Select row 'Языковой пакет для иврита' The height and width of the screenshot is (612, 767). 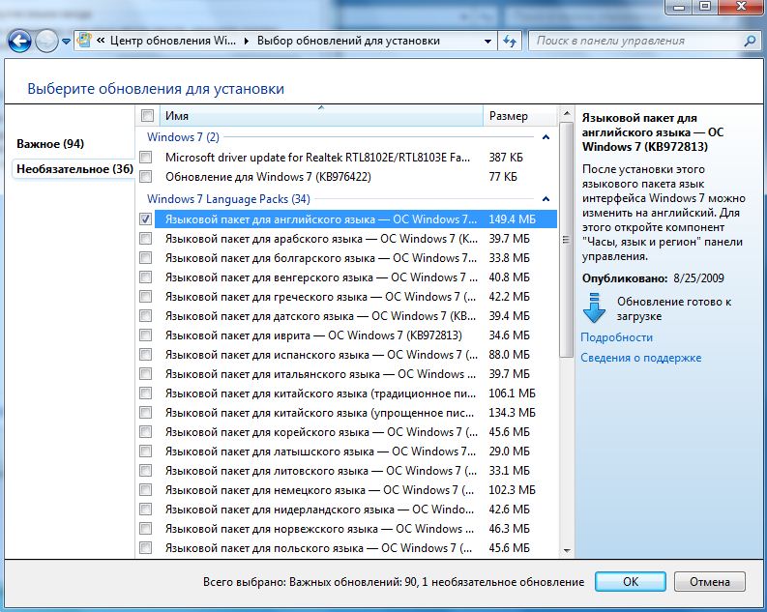[356, 335]
